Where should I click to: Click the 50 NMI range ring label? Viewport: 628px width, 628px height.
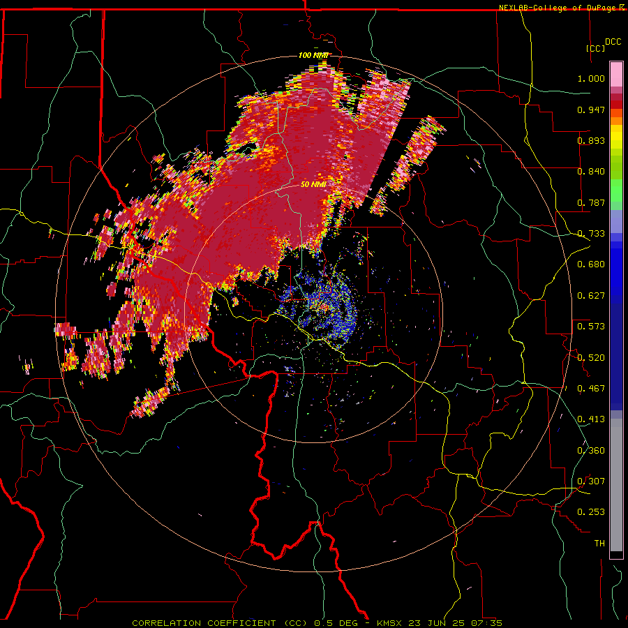(313, 185)
